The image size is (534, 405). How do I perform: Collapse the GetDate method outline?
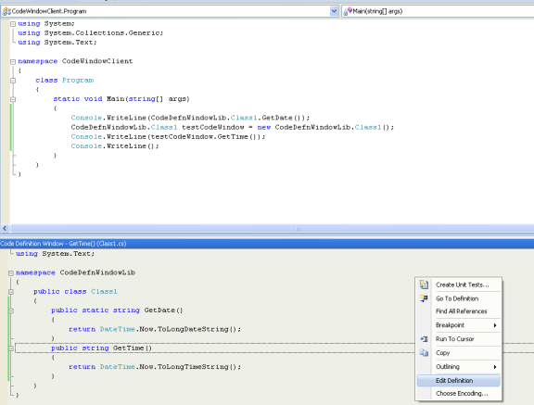[10, 310]
